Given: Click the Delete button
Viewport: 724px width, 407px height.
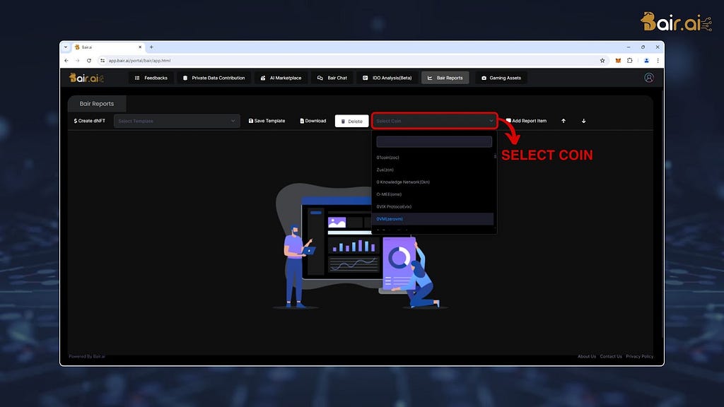Looking at the screenshot, I should pos(352,122).
